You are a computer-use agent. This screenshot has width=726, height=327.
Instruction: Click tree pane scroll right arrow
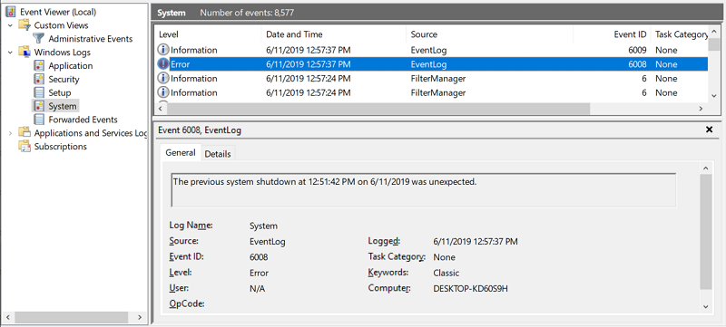pyautogui.click(x=140, y=317)
